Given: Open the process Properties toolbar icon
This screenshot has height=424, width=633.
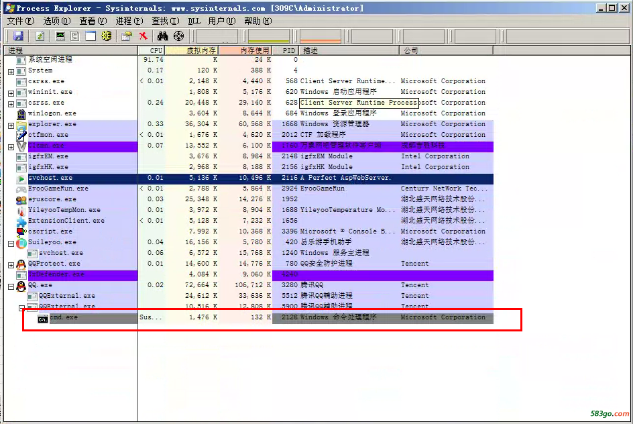Looking at the screenshot, I should 127,36.
